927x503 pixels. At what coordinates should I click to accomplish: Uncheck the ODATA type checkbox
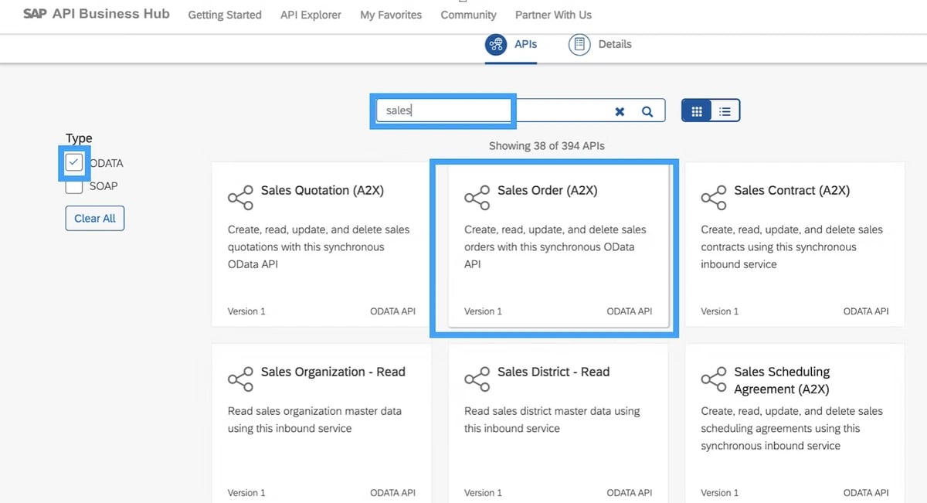(74, 162)
